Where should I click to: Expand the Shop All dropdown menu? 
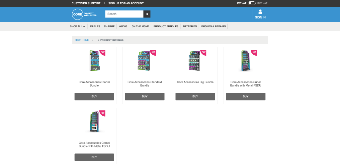click(x=77, y=27)
